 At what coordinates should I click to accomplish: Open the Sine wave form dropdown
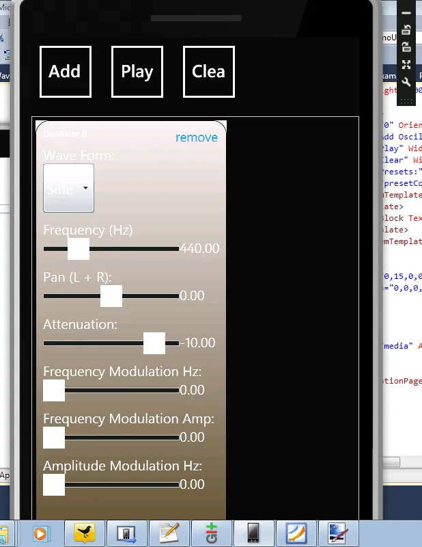point(69,188)
